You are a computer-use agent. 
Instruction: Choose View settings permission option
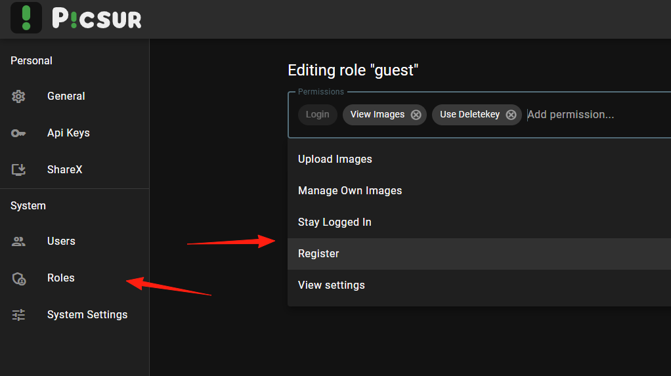pyautogui.click(x=479, y=285)
